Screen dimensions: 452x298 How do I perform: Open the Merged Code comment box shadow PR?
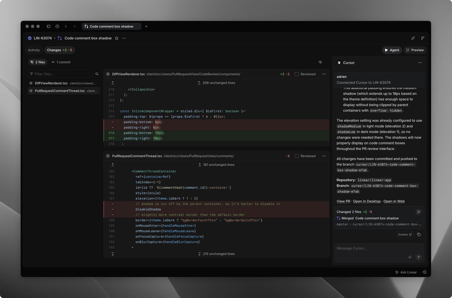click(368, 219)
